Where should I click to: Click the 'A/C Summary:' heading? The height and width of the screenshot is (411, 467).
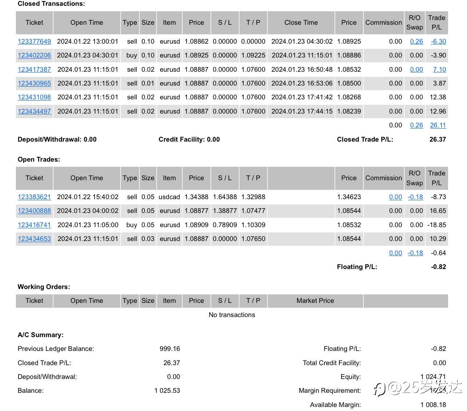pyautogui.click(x=40, y=335)
